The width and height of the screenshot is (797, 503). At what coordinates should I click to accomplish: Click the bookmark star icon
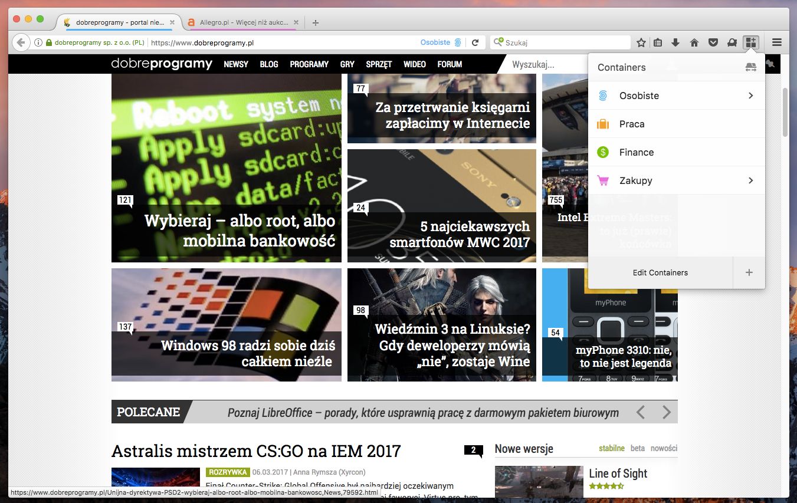(641, 42)
